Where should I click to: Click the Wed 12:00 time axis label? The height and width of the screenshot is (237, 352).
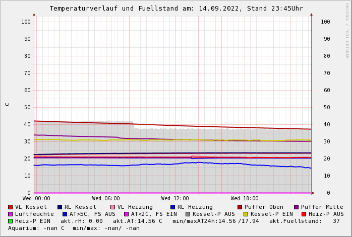(x=175, y=199)
